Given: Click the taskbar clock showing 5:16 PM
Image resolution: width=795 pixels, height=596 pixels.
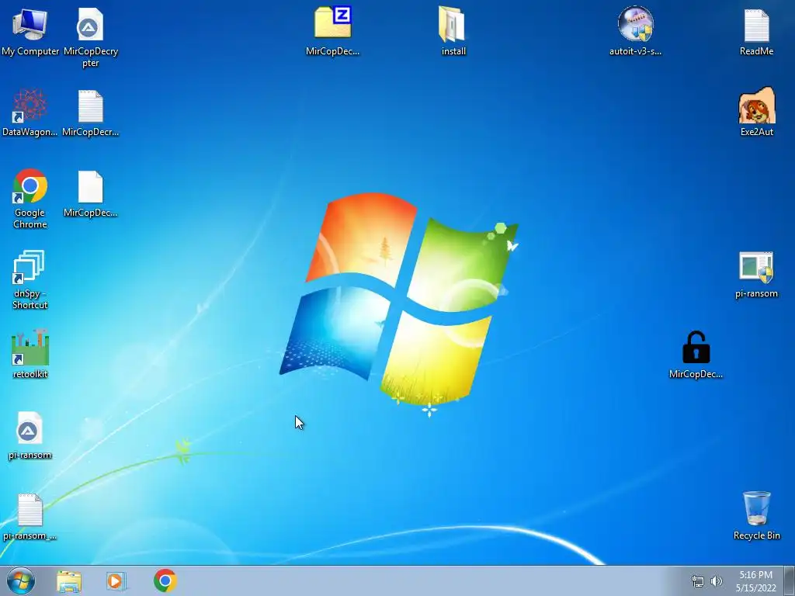Looking at the screenshot, I should coord(755,581).
